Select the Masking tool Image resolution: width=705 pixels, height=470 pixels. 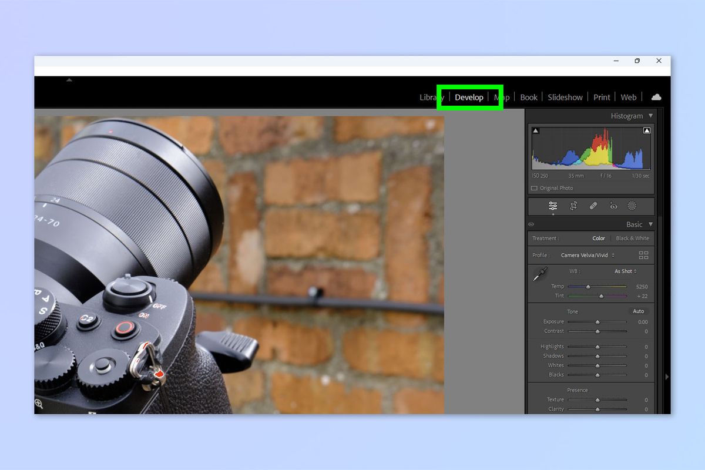[633, 206]
